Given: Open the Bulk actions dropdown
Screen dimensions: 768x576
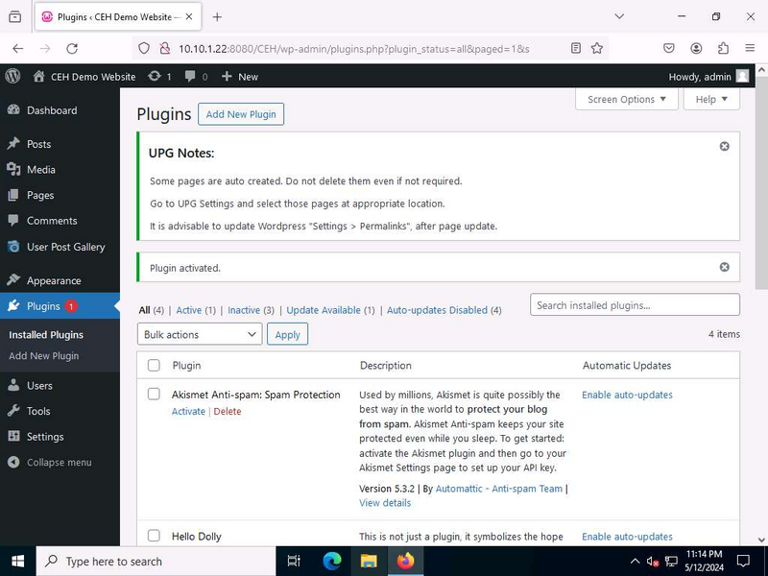Looking at the screenshot, I should tap(200, 334).
